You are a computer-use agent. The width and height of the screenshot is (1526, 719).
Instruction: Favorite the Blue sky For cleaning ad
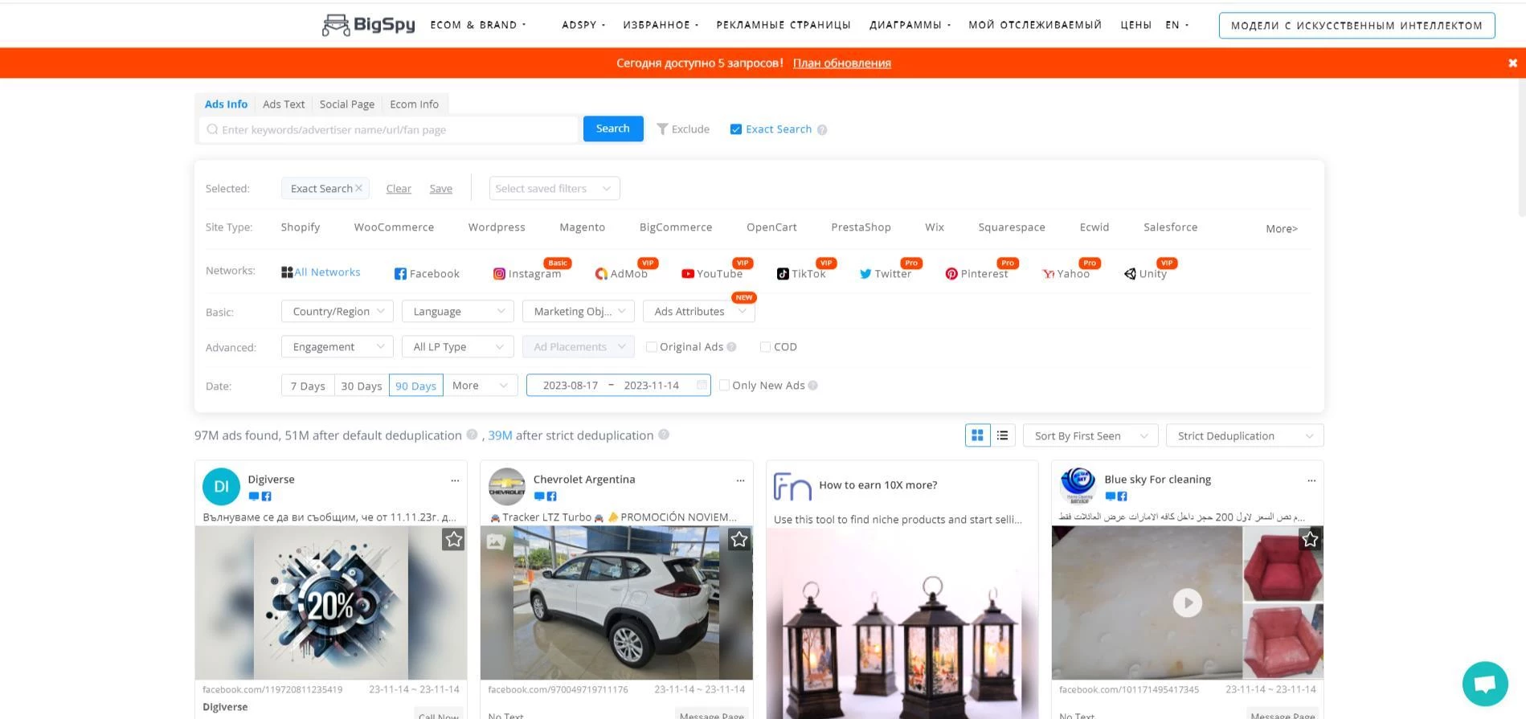[x=1311, y=540]
